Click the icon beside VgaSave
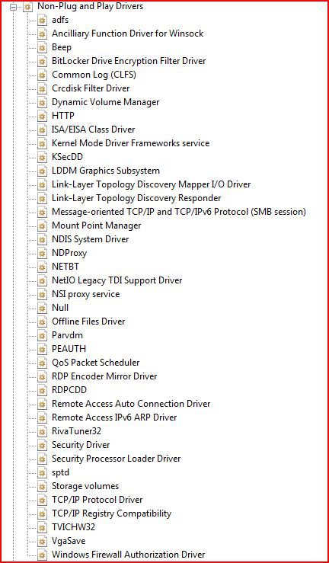The width and height of the screenshot is (329, 563). tap(43, 541)
